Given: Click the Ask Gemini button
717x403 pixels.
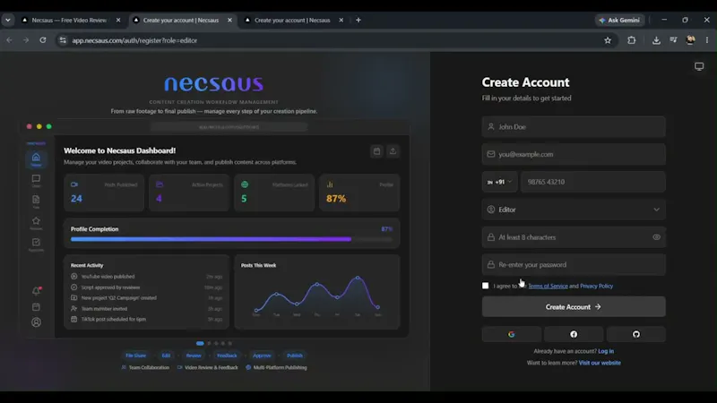Looking at the screenshot, I should point(619,20).
